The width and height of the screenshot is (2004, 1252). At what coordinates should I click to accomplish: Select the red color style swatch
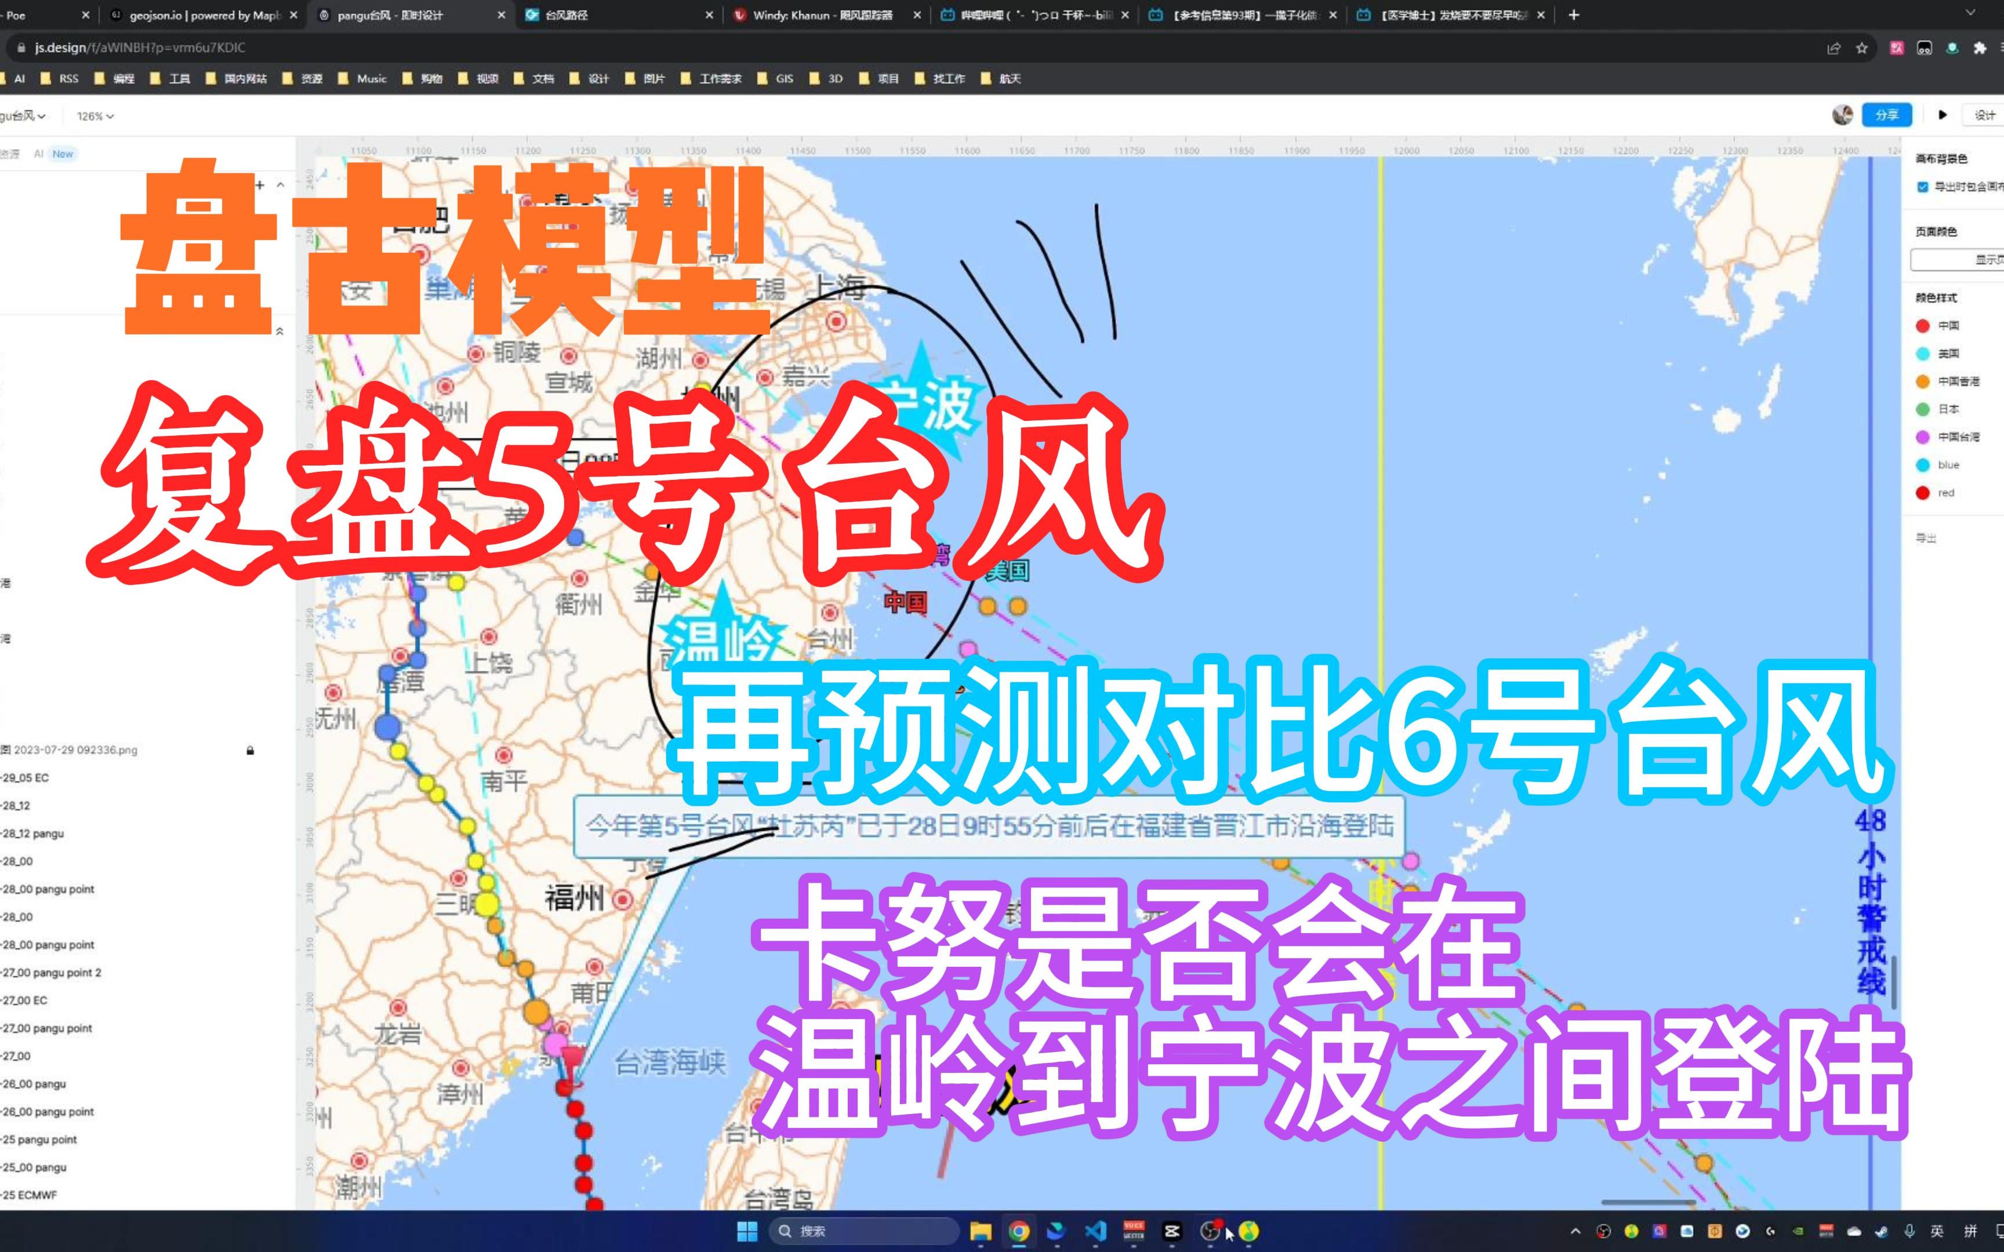[1923, 493]
